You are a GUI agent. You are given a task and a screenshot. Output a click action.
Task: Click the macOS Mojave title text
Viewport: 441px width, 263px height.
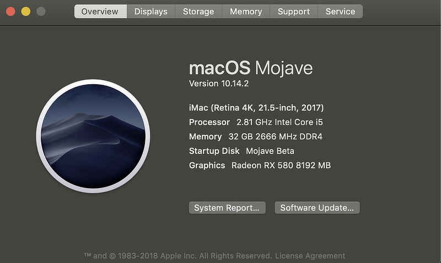251,68
